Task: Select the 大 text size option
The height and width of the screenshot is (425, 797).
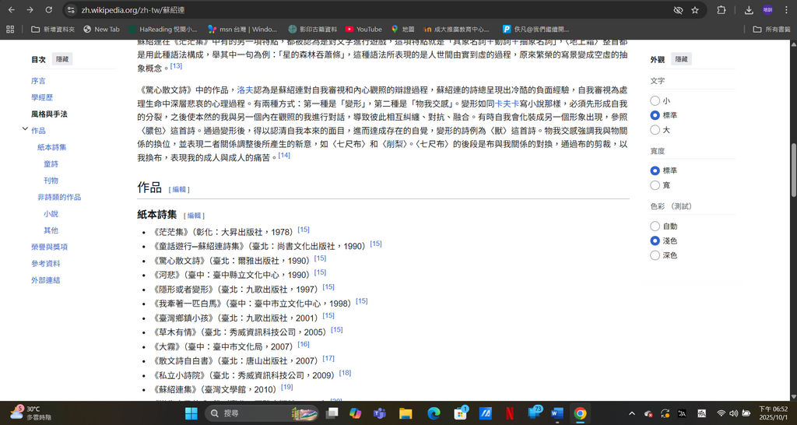Action: click(655, 130)
